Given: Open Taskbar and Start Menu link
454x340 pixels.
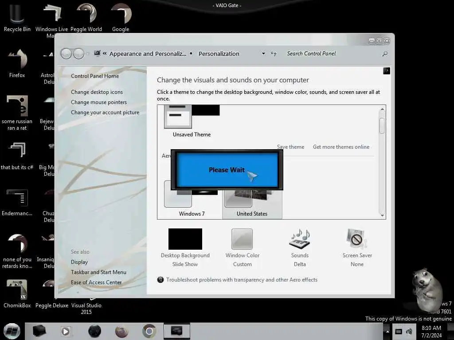Looking at the screenshot, I should [x=98, y=272].
